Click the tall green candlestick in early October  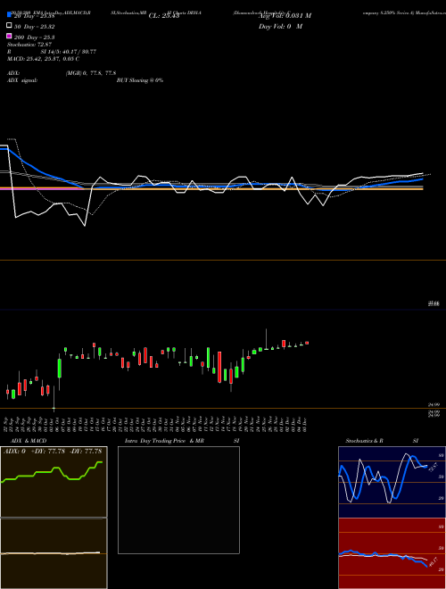tap(59, 368)
